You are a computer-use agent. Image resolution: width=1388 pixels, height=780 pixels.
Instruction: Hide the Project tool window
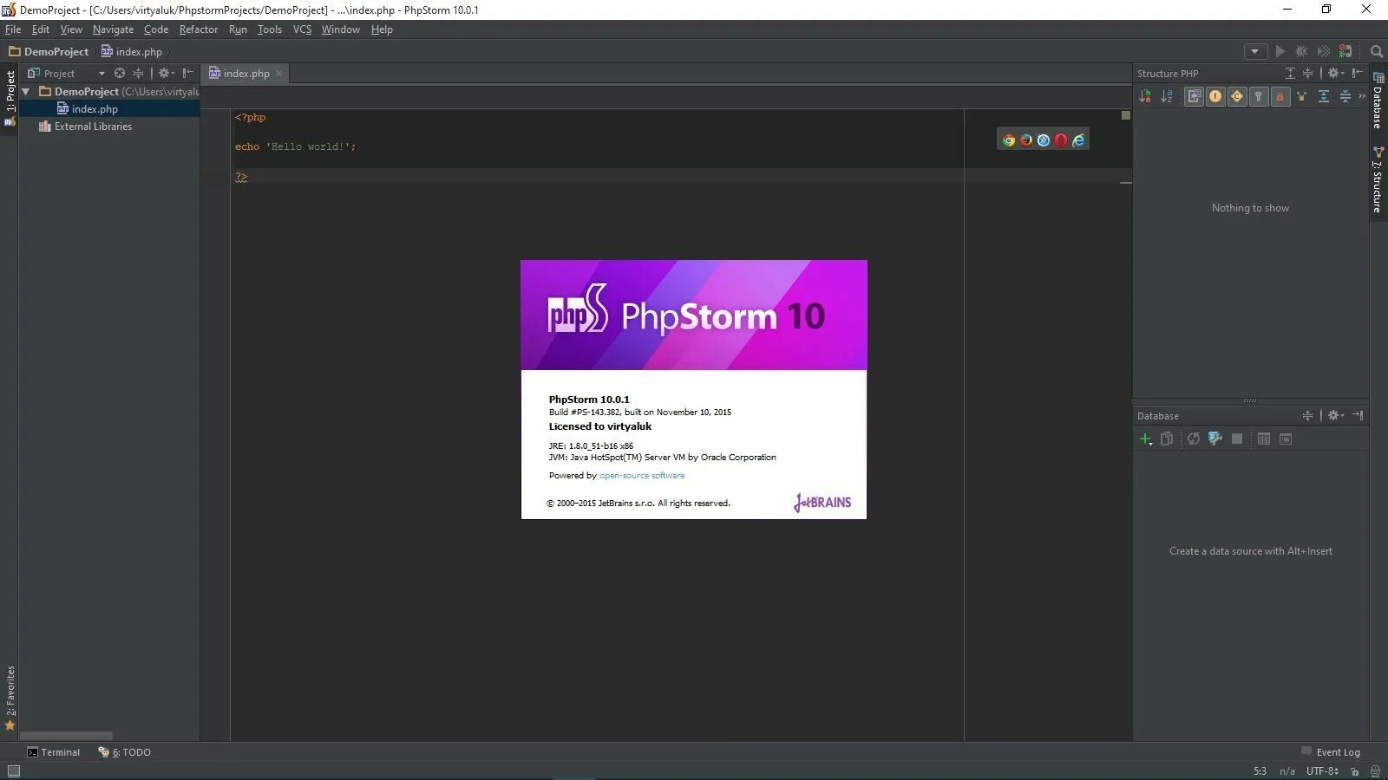click(x=187, y=74)
